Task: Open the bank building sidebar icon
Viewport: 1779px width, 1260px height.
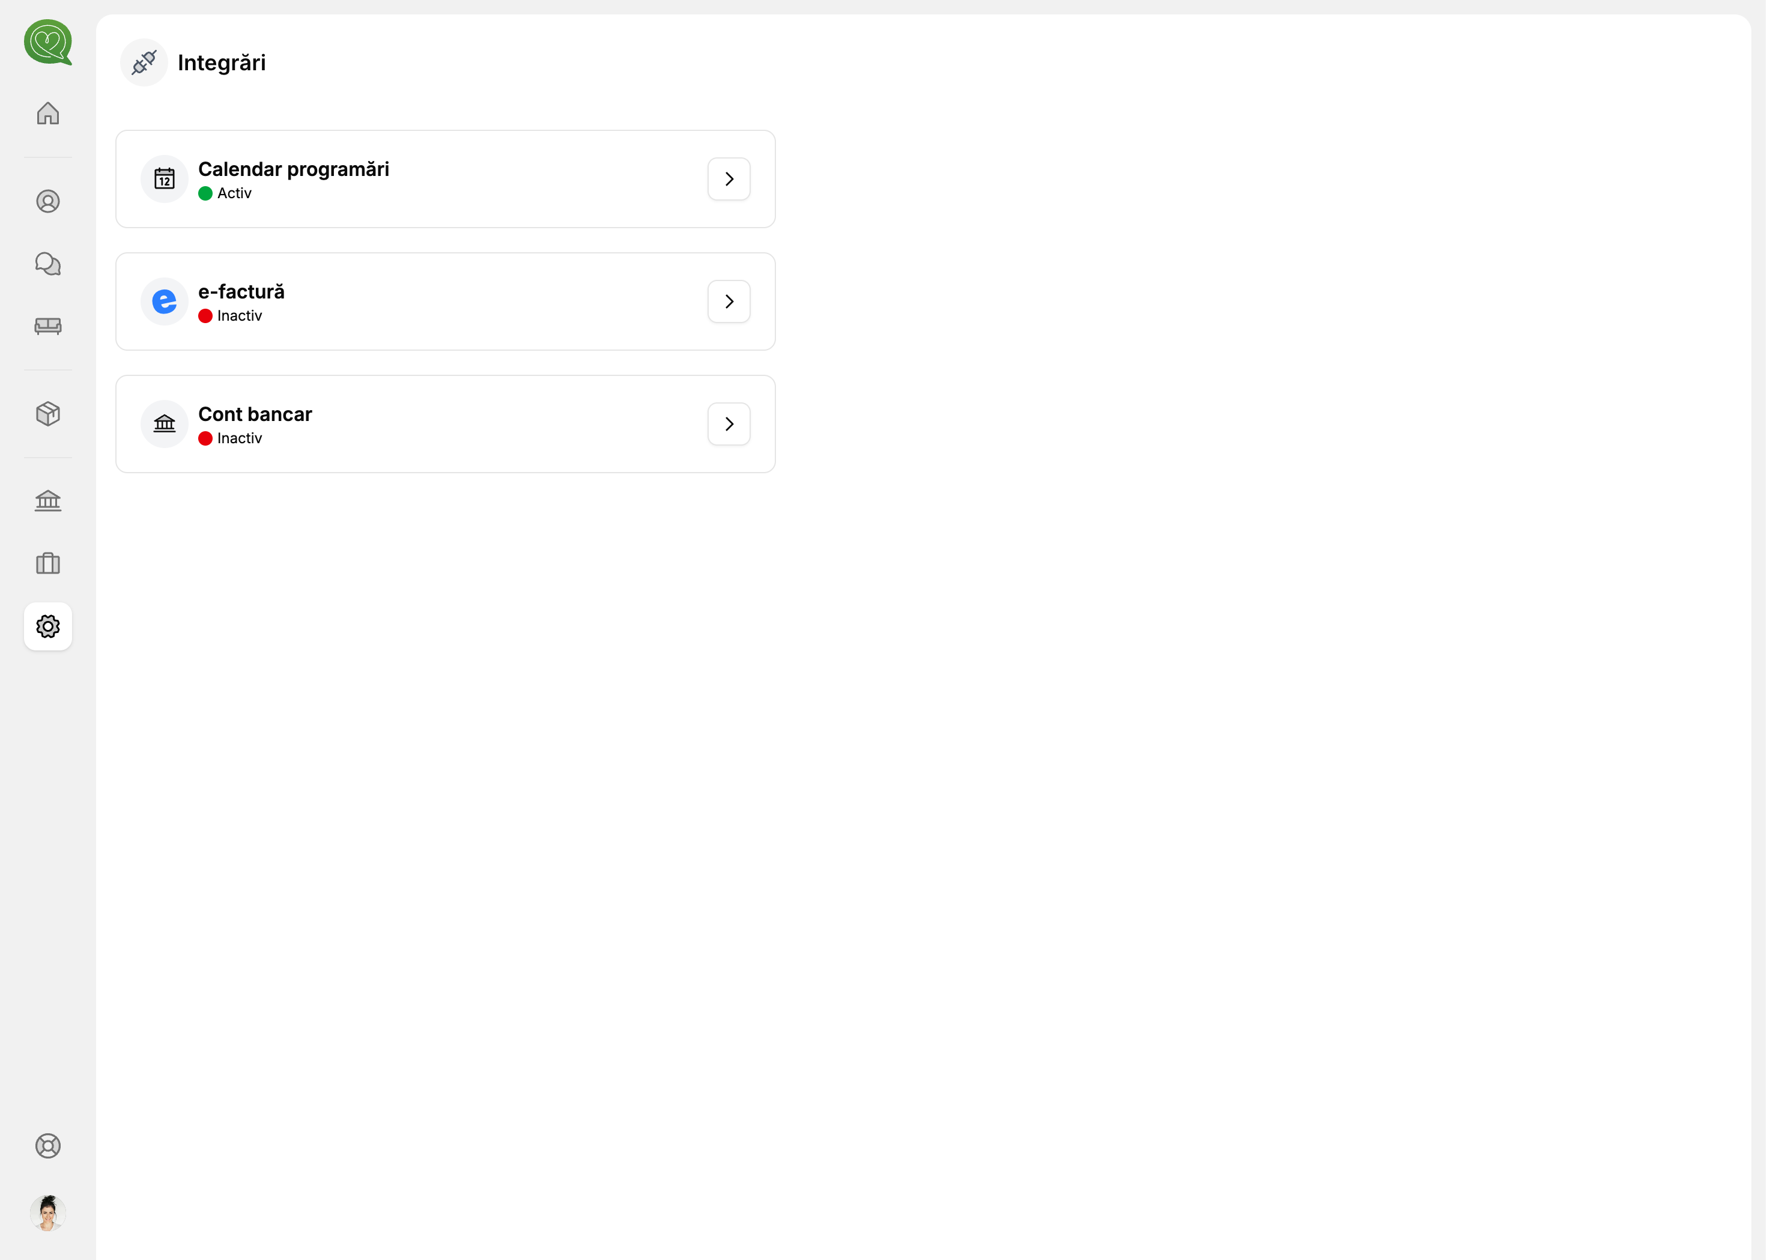Action: 48,501
